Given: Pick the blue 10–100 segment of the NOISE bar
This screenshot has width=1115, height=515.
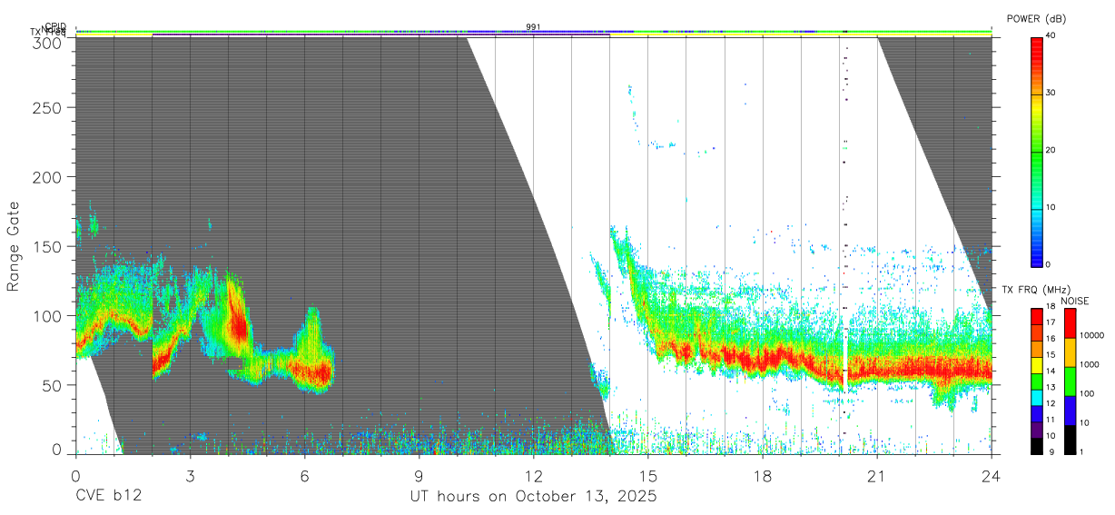Looking at the screenshot, I should 1070,411.
